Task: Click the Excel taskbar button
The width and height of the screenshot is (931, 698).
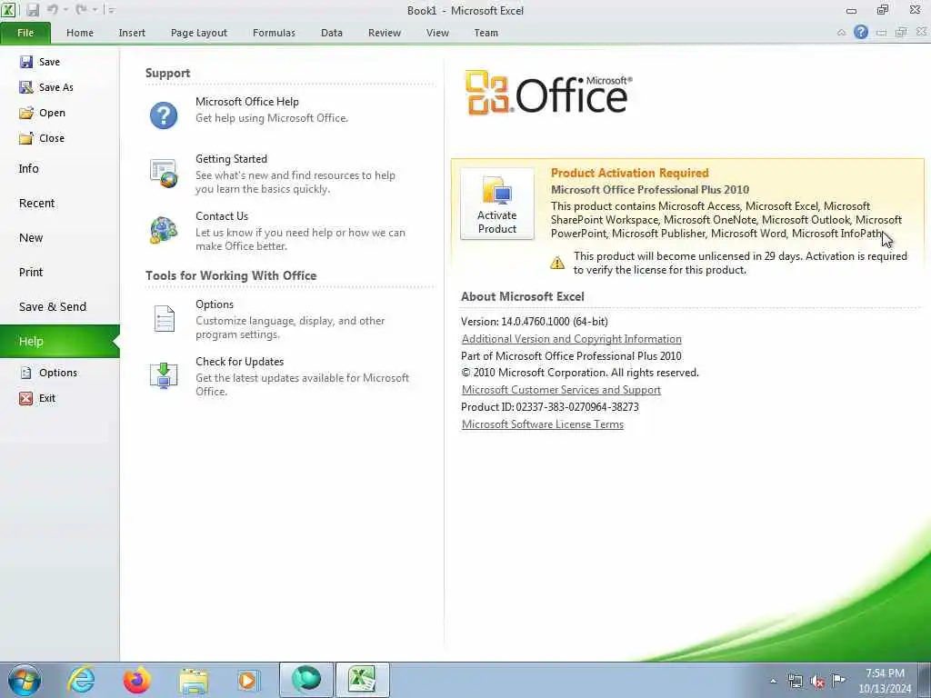Action: pos(363,680)
